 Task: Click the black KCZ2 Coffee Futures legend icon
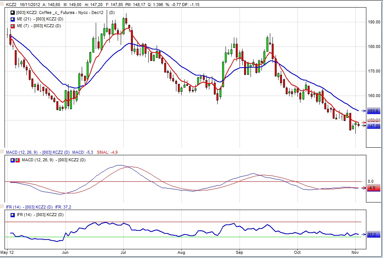(x=12, y=13)
